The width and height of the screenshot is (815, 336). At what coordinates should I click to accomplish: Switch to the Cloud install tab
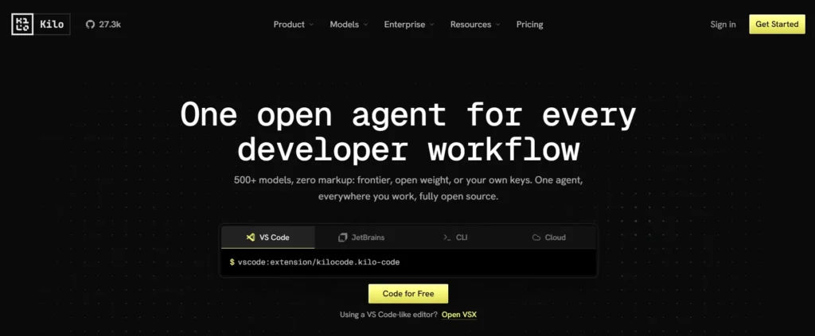(549, 238)
